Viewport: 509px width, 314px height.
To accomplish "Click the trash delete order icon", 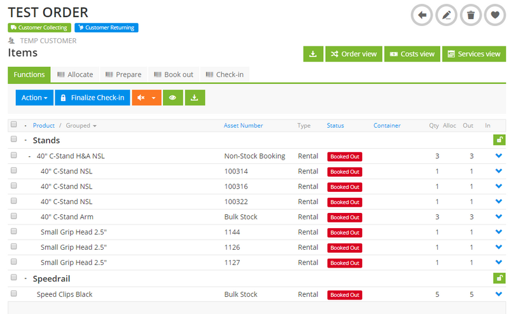I will coord(470,15).
